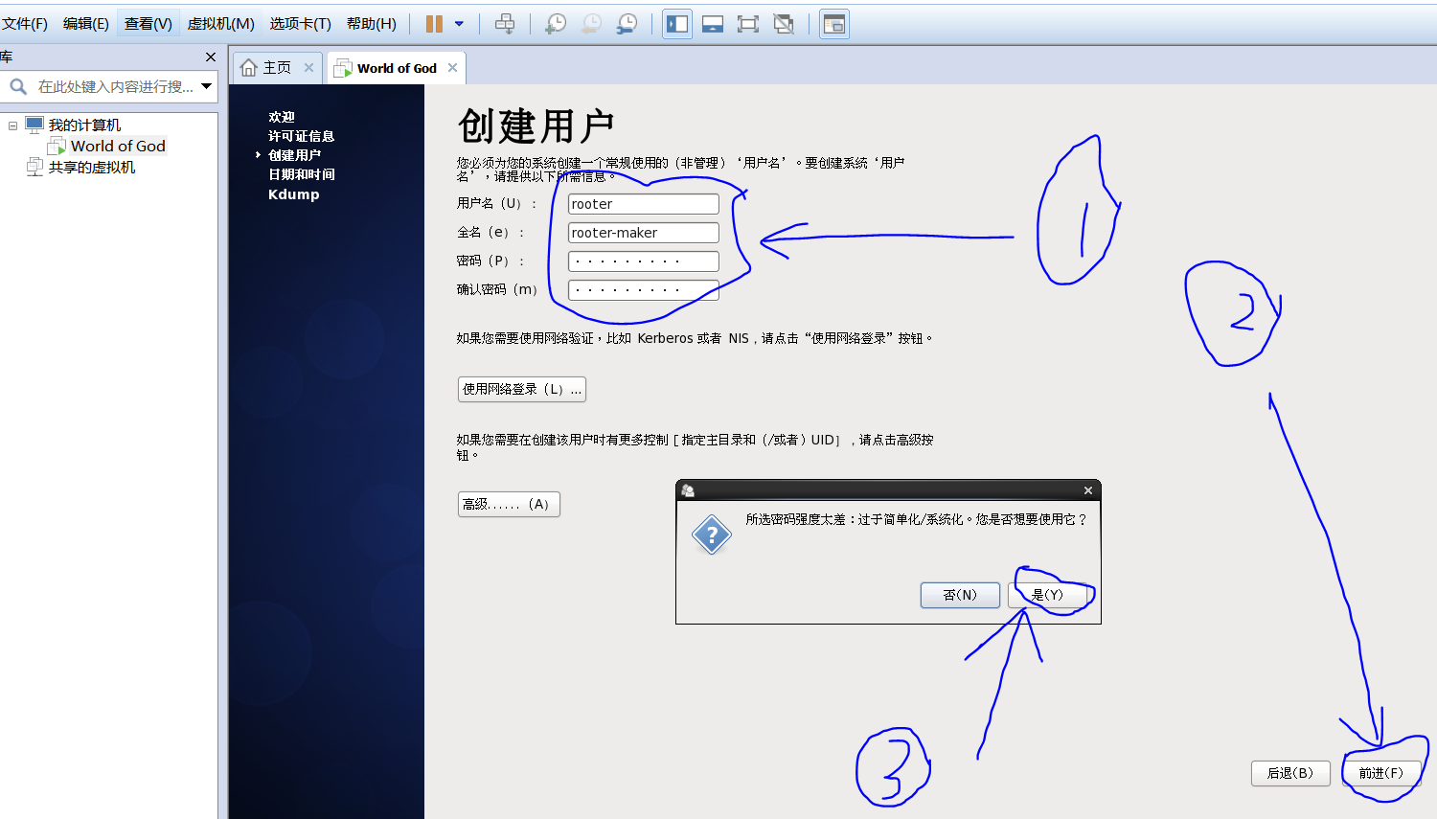This screenshot has width=1437, height=819.
Task: Revert to the previous snapshot
Action: (x=591, y=24)
